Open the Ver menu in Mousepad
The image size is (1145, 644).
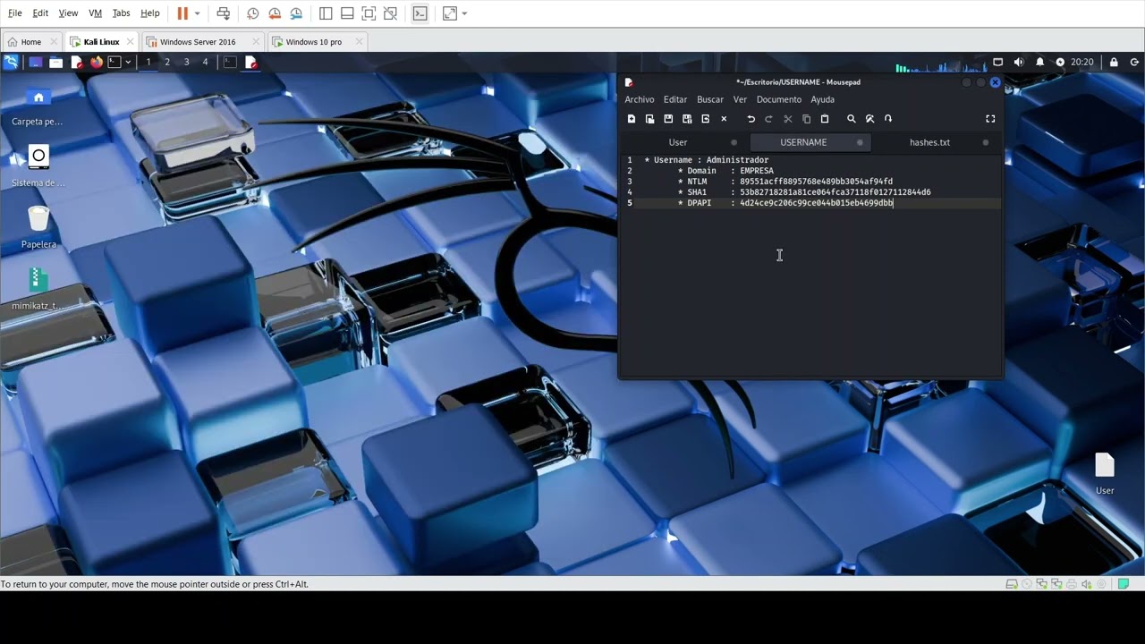tap(740, 99)
